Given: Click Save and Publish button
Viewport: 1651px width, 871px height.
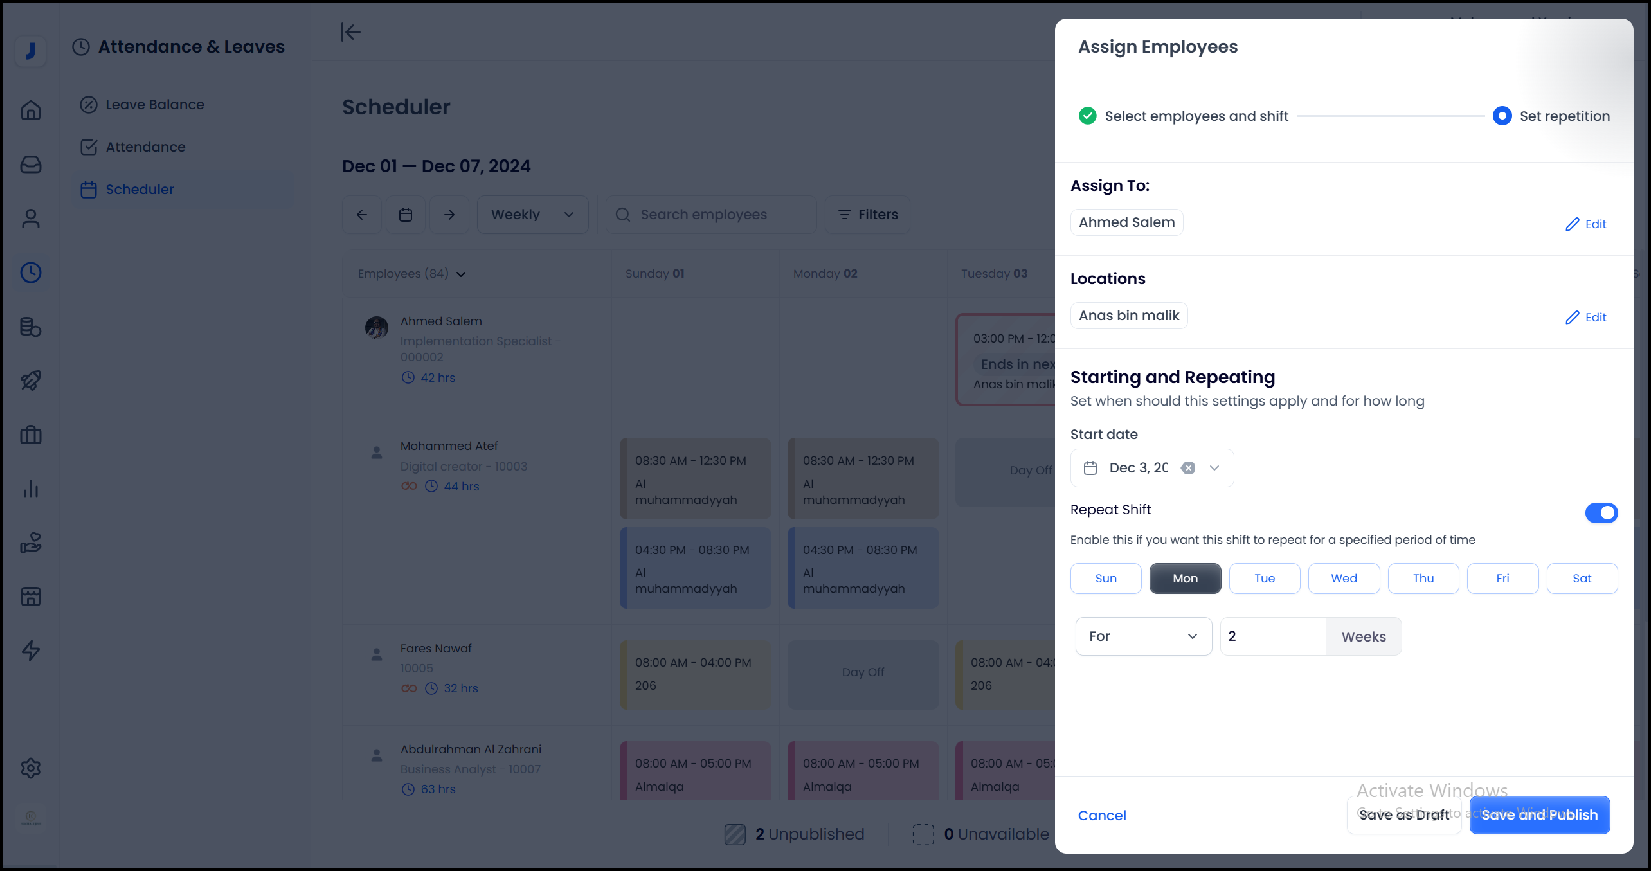Looking at the screenshot, I should point(1539,814).
